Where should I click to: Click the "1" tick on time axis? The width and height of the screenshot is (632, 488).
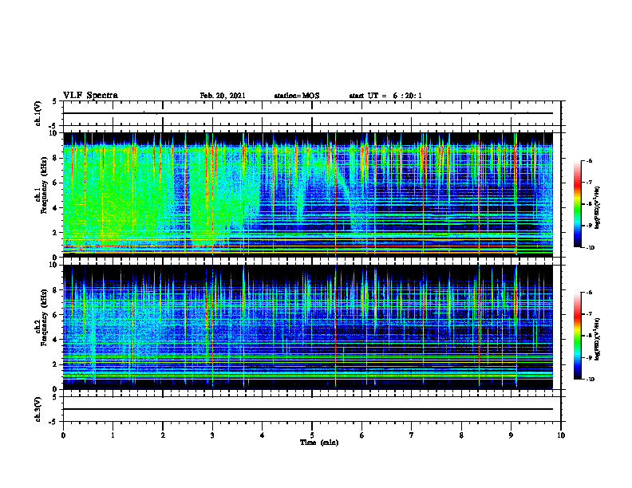113,435
